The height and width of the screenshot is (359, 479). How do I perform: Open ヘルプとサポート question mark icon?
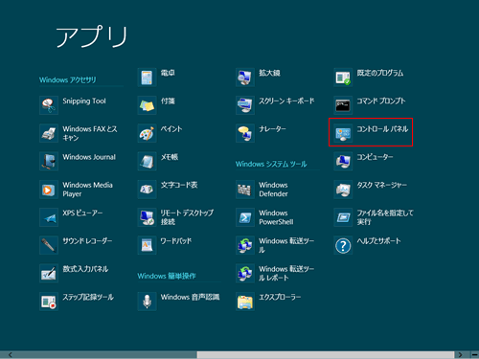coord(343,245)
